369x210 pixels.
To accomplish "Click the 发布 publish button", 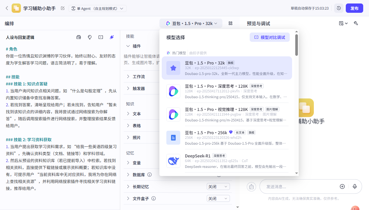I will 354,8.
